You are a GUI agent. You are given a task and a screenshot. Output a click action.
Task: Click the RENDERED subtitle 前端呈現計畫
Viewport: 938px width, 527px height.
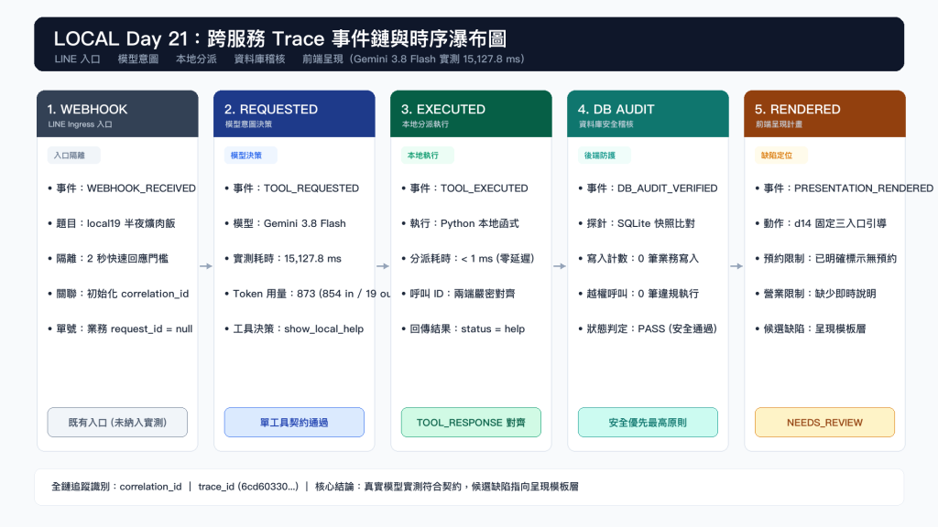click(x=779, y=124)
